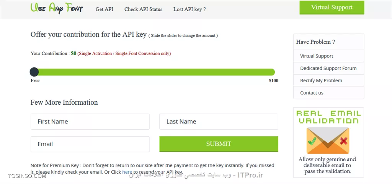Click the red cross on envelope
This screenshot has height=184, width=392.
pos(344,141)
